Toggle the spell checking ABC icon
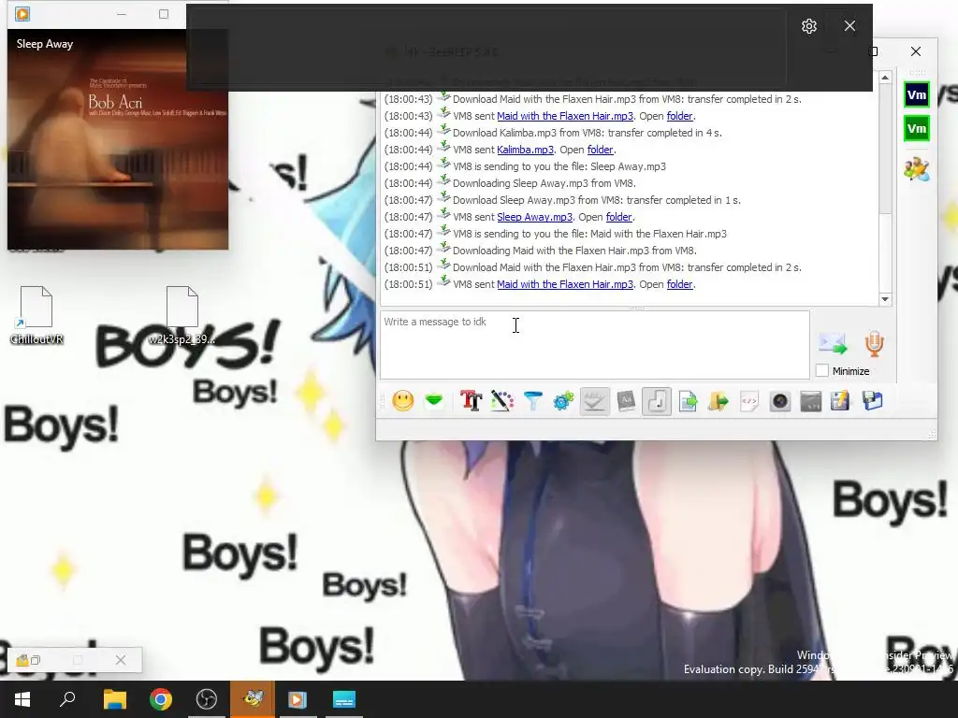Viewport: 958px width, 718px height. click(594, 401)
